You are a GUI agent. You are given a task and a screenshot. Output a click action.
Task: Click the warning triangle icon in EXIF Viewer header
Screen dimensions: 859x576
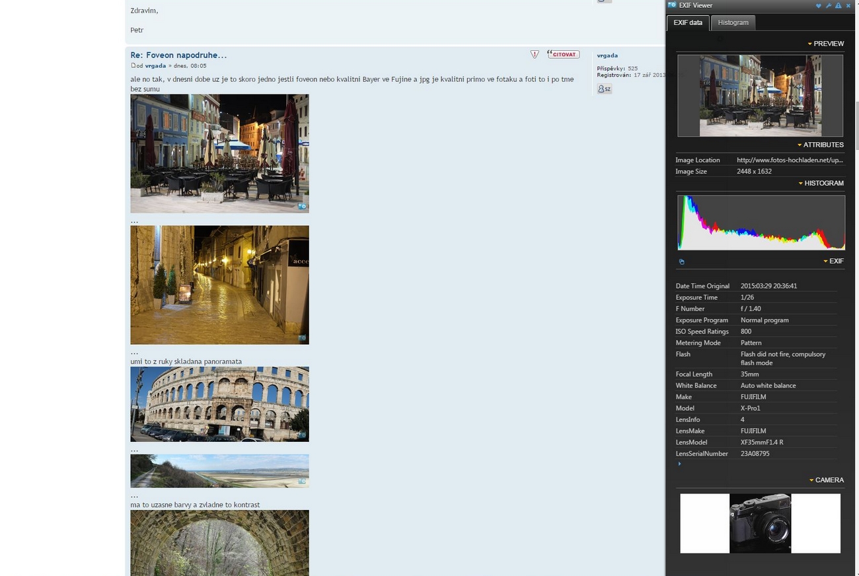[838, 5]
